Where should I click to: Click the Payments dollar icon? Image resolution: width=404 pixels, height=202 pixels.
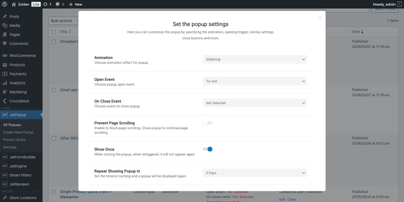click(5, 74)
